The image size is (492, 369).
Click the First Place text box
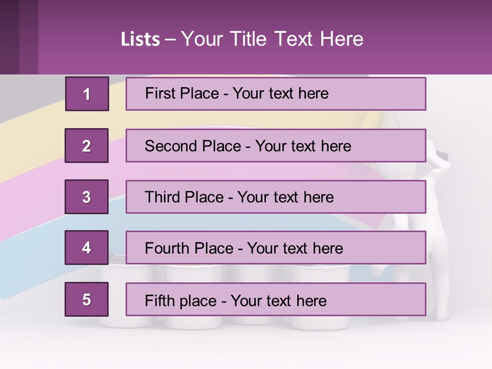276,94
